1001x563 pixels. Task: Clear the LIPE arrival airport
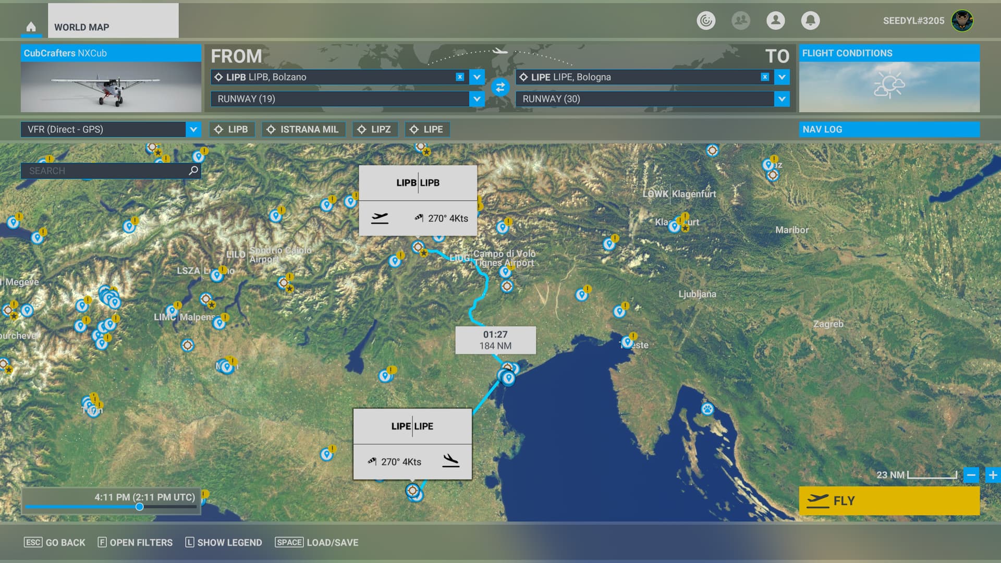(765, 77)
